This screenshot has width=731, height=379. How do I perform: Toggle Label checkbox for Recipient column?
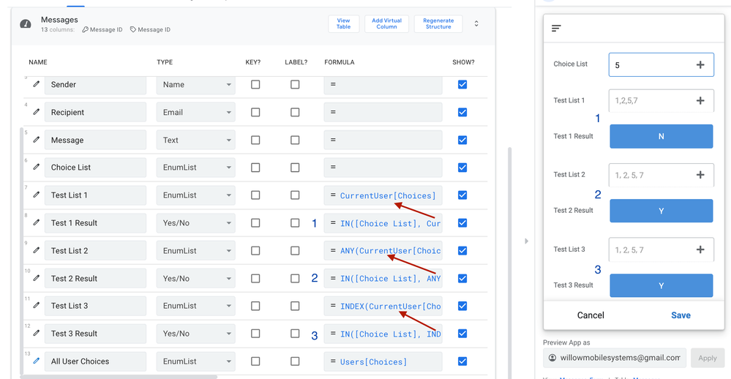[295, 113]
